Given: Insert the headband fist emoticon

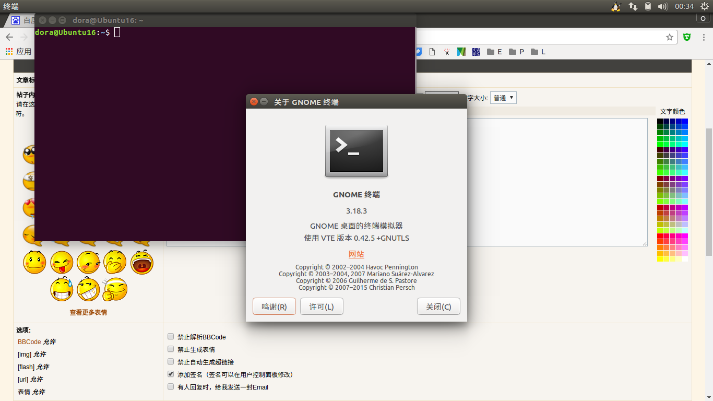Looking at the screenshot, I should (x=115, y=289).
